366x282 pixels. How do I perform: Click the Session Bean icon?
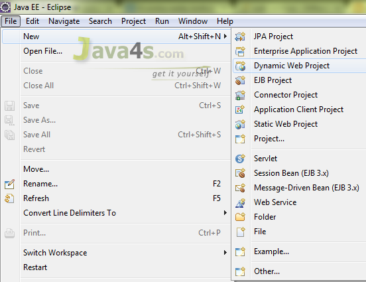240,173
